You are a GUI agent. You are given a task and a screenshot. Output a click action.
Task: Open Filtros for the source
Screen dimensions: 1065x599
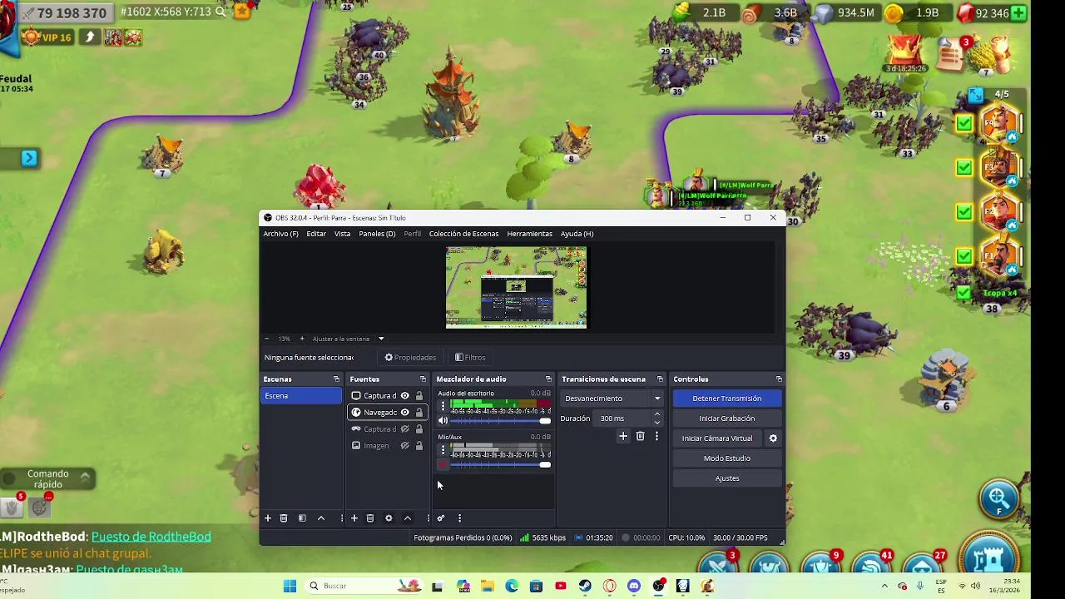[x=470, y=358]
